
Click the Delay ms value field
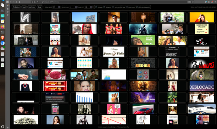pyautogui.click(x=87, y=7)
